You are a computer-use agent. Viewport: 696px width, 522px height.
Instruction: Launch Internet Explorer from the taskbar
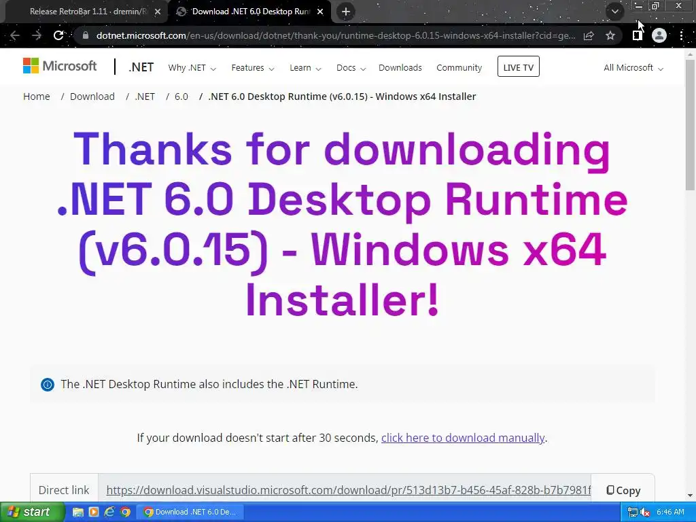pos(109,512)
